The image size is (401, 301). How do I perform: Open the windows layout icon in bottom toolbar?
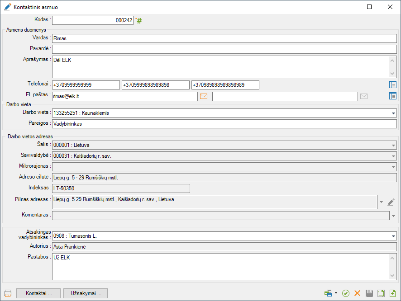tap(328, 293)
